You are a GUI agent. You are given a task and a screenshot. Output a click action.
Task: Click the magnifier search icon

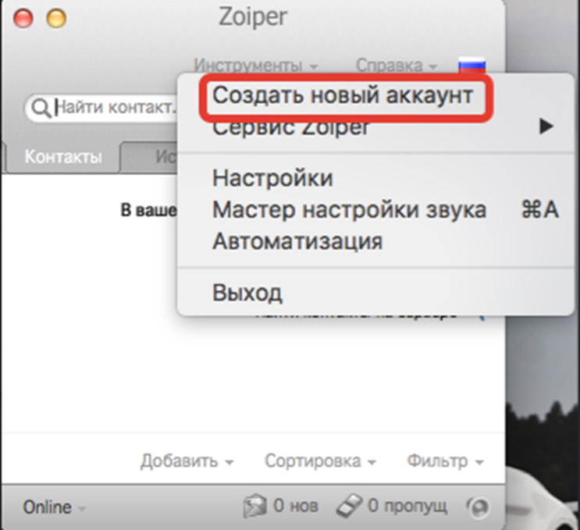(41, 108)
